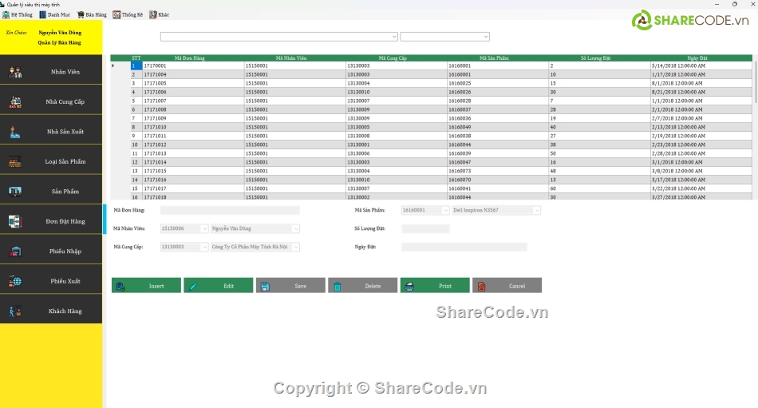Open the Sản Phẩm product icon
The width and height of the screenshot is (758, 408).
(x=15, y=191)
